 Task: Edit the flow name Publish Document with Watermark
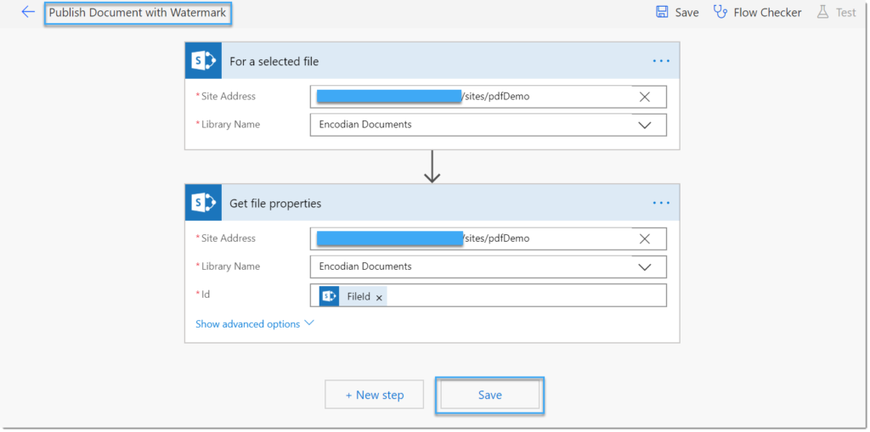tap(138, 13)
